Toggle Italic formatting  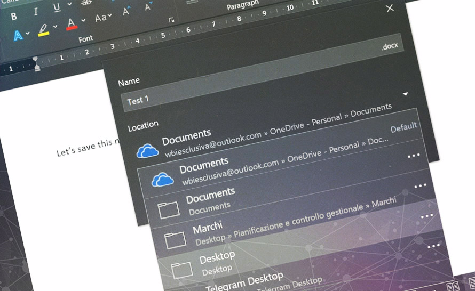pyautogui.click(x=36, y=12)
